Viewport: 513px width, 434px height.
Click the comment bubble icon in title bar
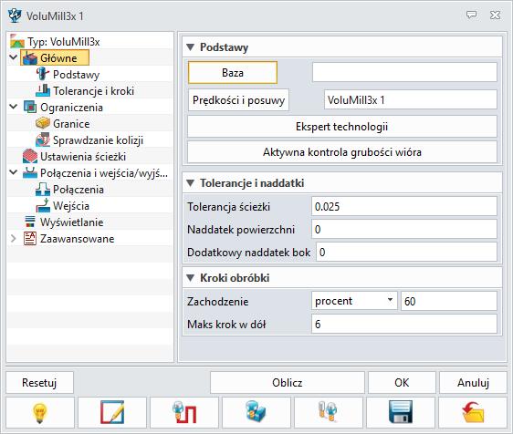(471, 15)
